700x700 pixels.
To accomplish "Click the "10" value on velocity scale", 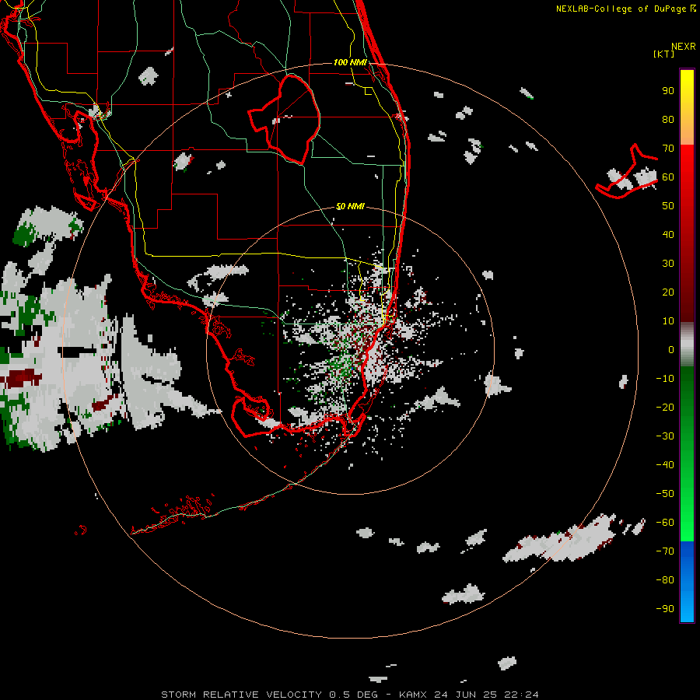I will click(668, 321).
